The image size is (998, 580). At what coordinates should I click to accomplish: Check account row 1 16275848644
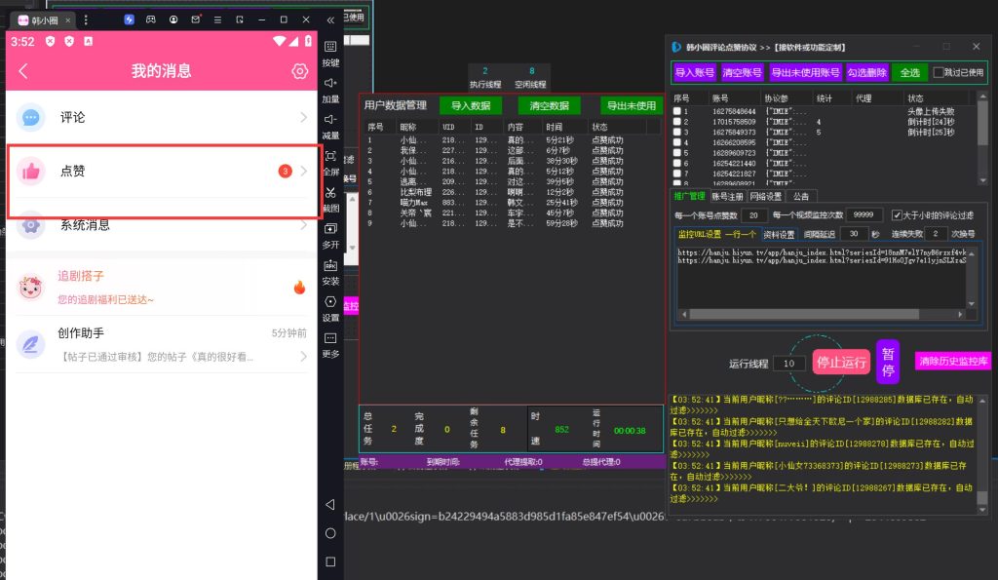pos(676,111)
